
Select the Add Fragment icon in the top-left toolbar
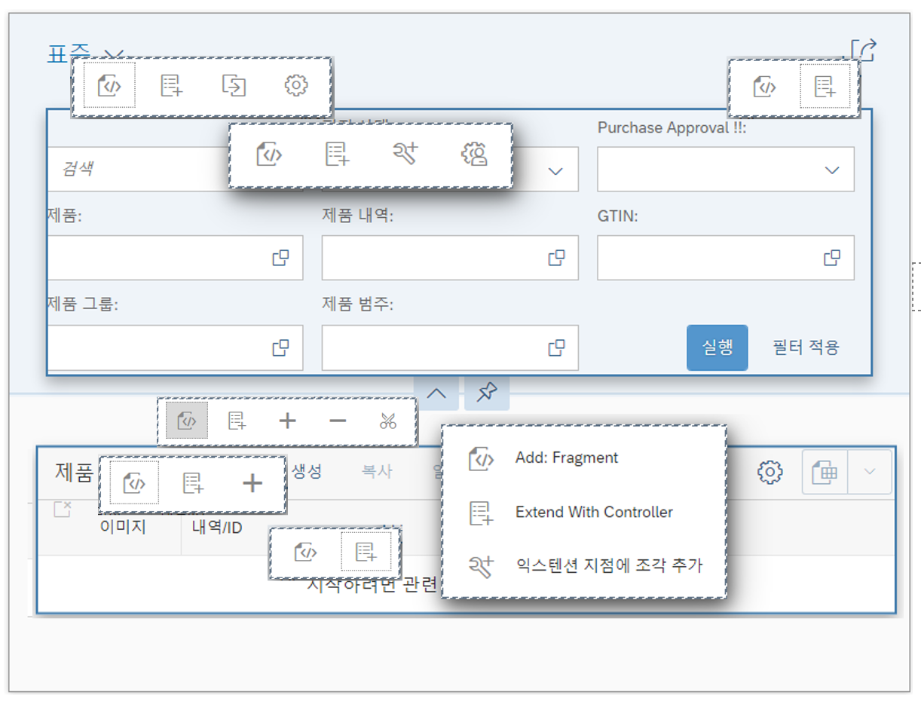click(x=111, y=85)
